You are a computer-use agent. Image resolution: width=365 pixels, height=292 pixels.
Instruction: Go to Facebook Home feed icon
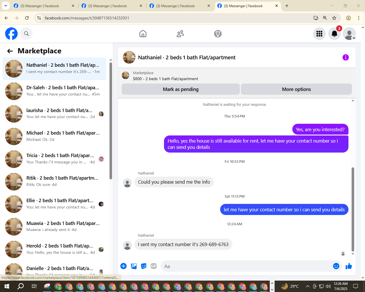point(143,34)
